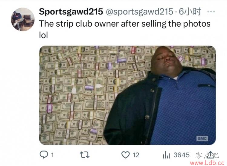This screenshot has height=166, width=227.
Task: Click the like count of 12
Action: 136,155
